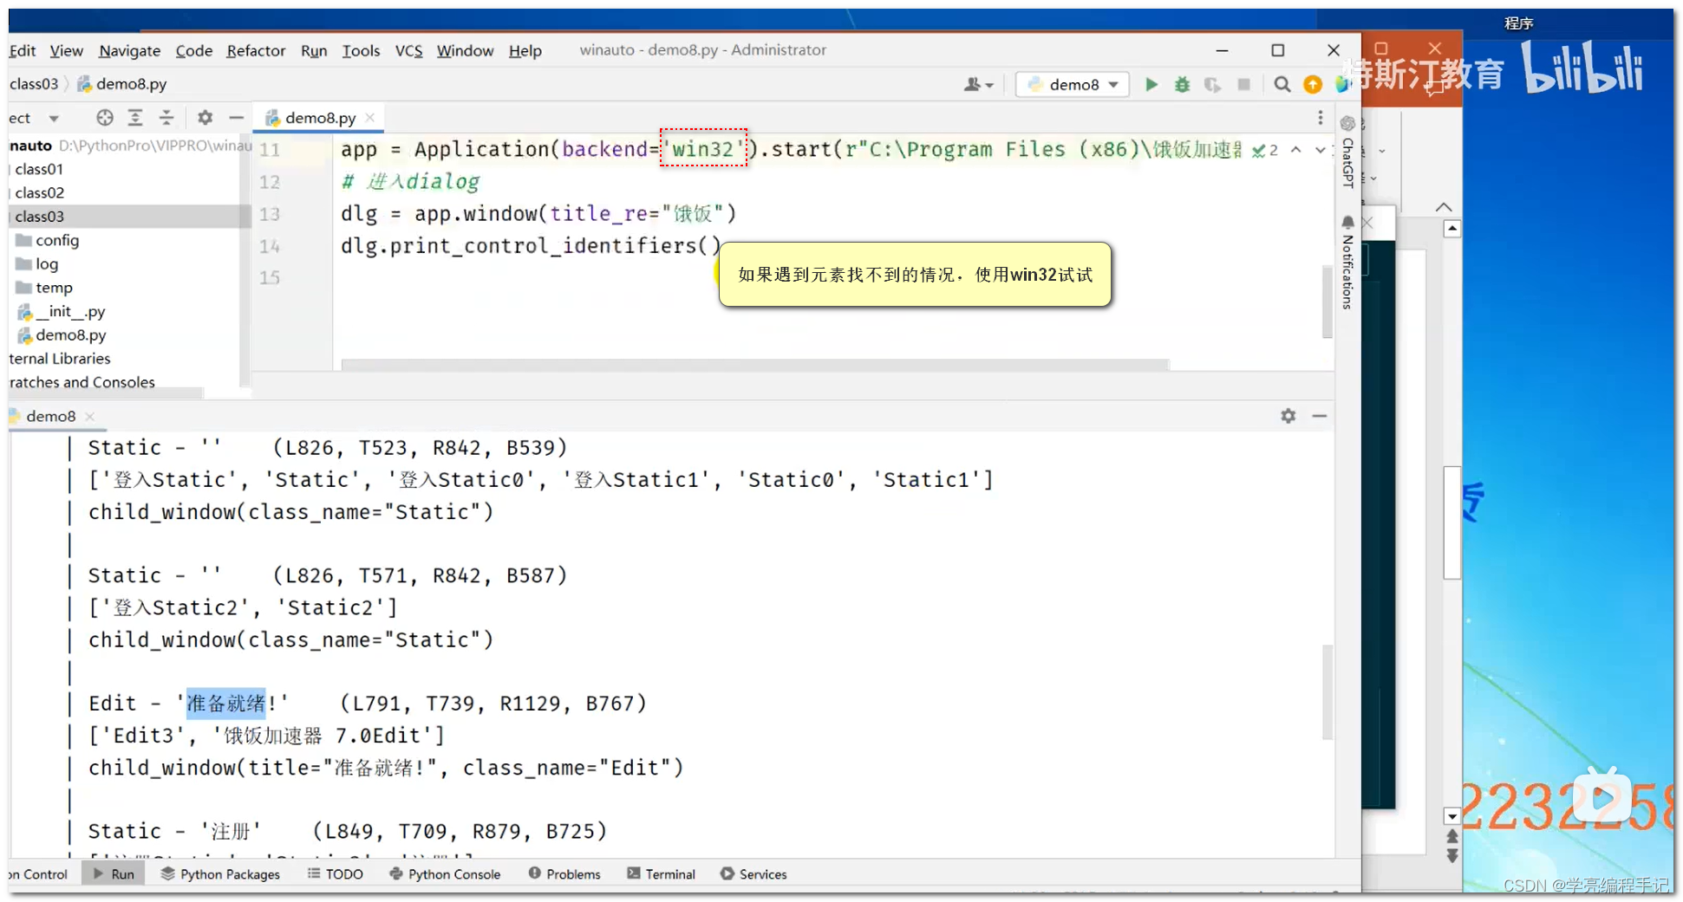This screenshot has width=1683, height=902.
Task: Open the demo8 run configuration dropdown
Action: [1072, 84]
